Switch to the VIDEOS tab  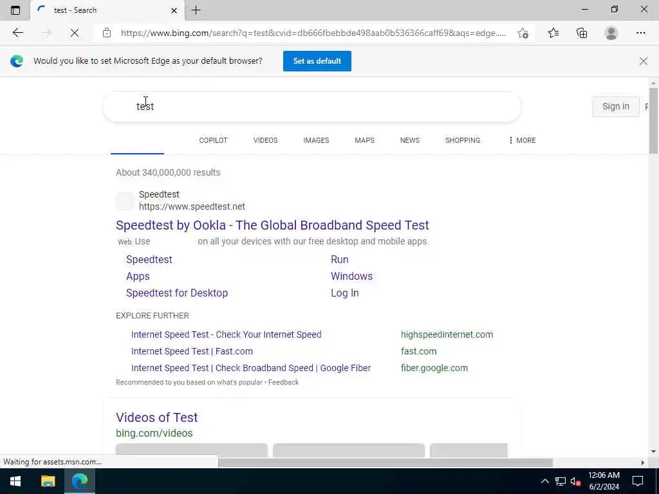coord(265,140)
